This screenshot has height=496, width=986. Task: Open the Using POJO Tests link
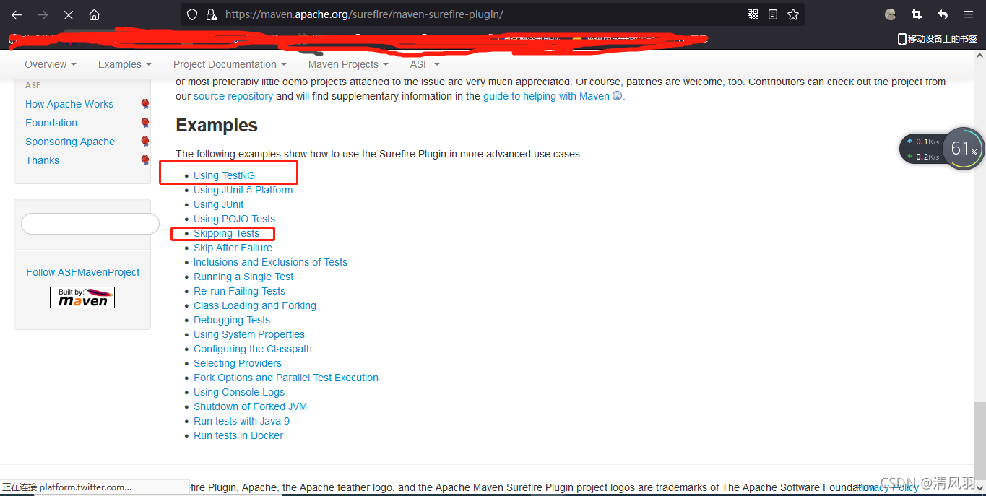(234, 219)
